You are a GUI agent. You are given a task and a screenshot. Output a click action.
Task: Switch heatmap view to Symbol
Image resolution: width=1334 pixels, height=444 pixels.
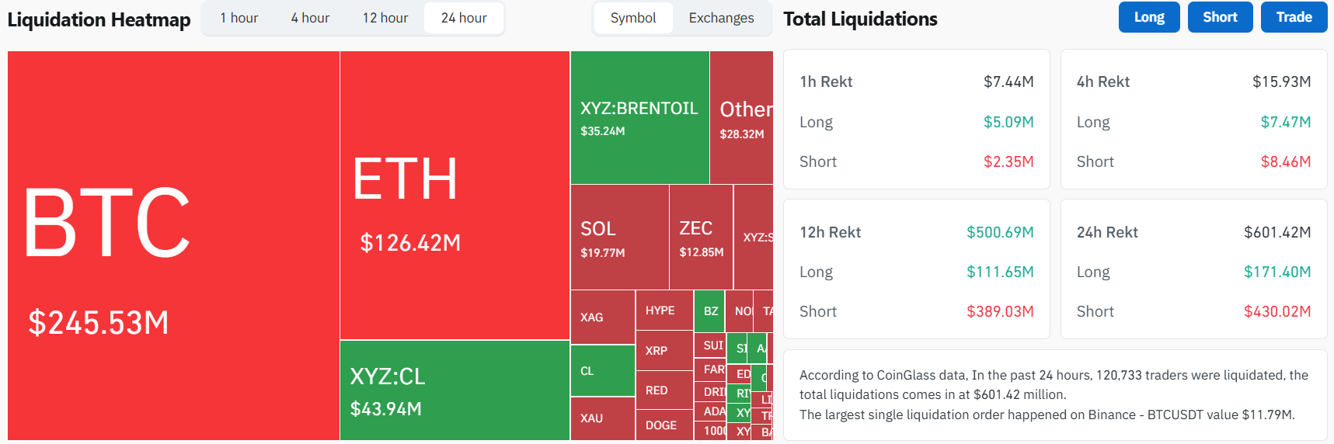pos(632,18)
